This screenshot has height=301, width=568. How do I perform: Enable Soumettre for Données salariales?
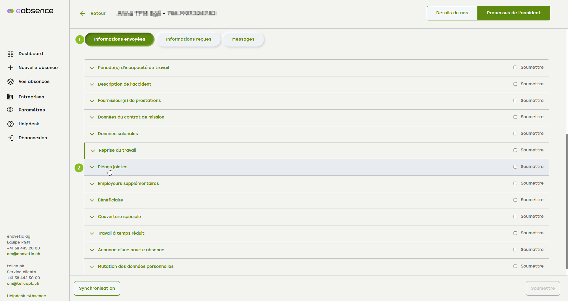[x=515, y=134]
